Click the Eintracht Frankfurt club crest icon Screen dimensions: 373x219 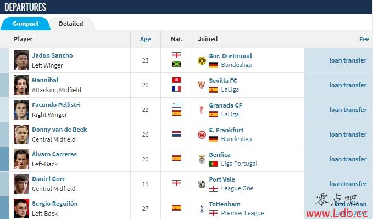pos(202,134)
